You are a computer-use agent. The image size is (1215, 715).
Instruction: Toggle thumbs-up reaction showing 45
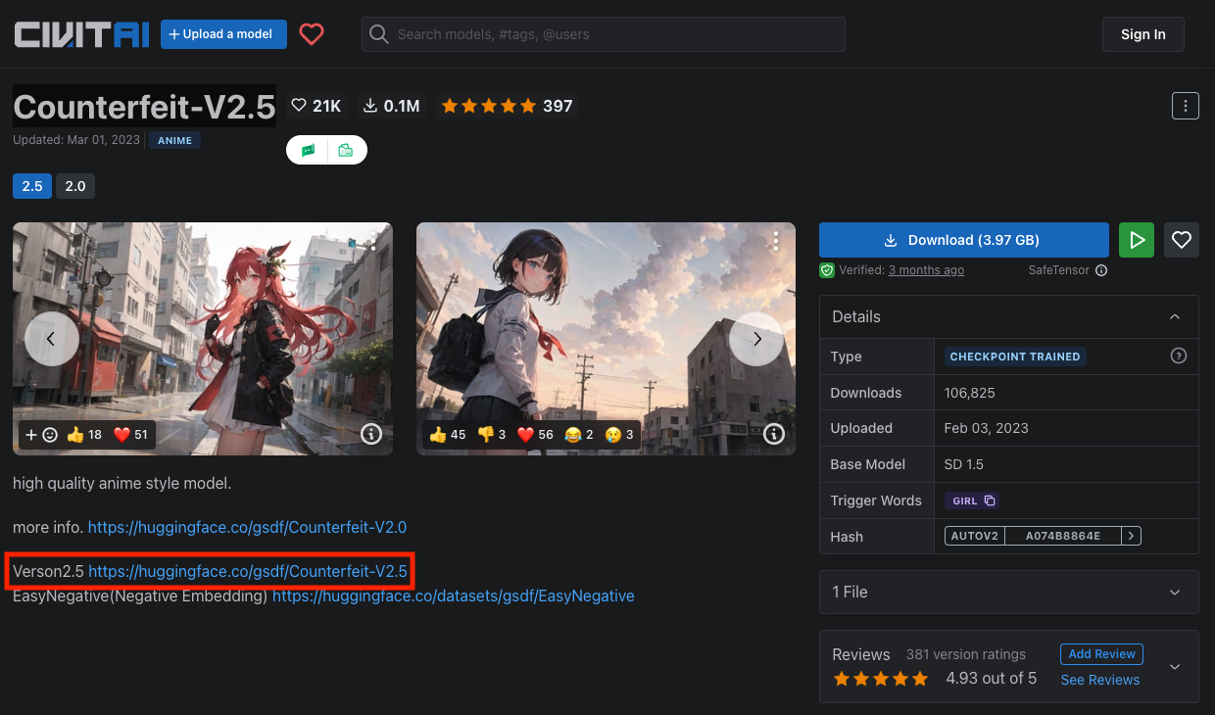(x=448, y=435)
